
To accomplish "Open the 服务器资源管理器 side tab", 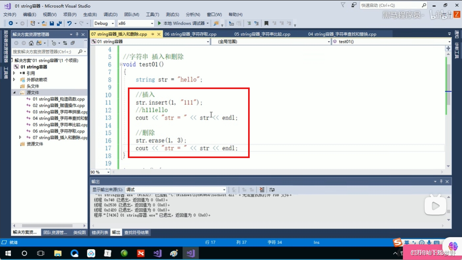I will tap(6, 47).
